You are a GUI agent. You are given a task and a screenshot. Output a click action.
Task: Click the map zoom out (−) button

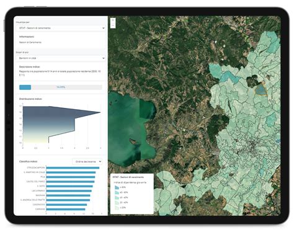113,25
